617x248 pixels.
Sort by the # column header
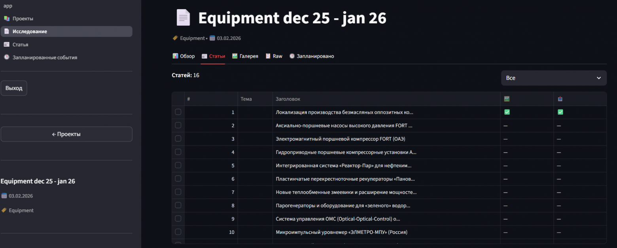189,99
